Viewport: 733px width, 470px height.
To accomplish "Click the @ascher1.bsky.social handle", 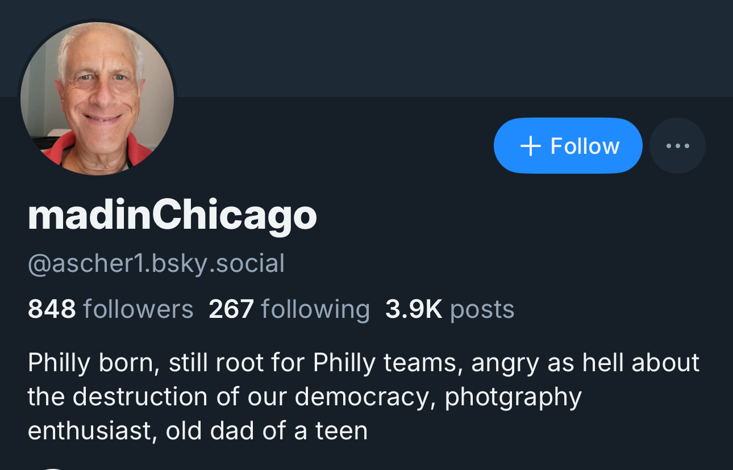I will (156, 263).
